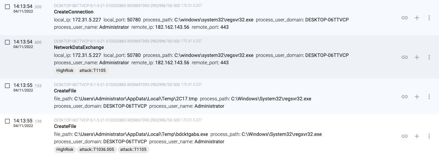
Task: Copy link for the 2C17.tmp CreateFile event
Action: 405,97
